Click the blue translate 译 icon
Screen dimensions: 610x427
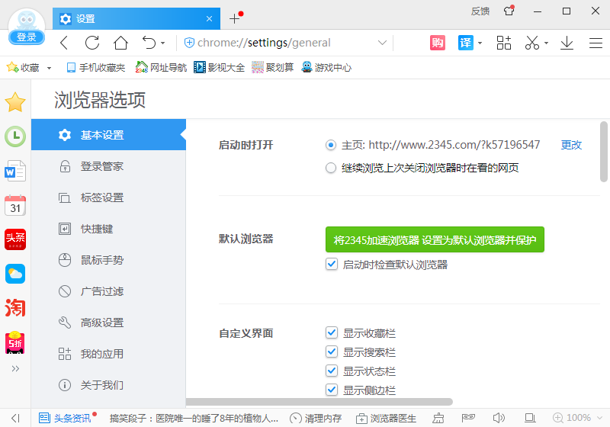[x=466, y=43]
